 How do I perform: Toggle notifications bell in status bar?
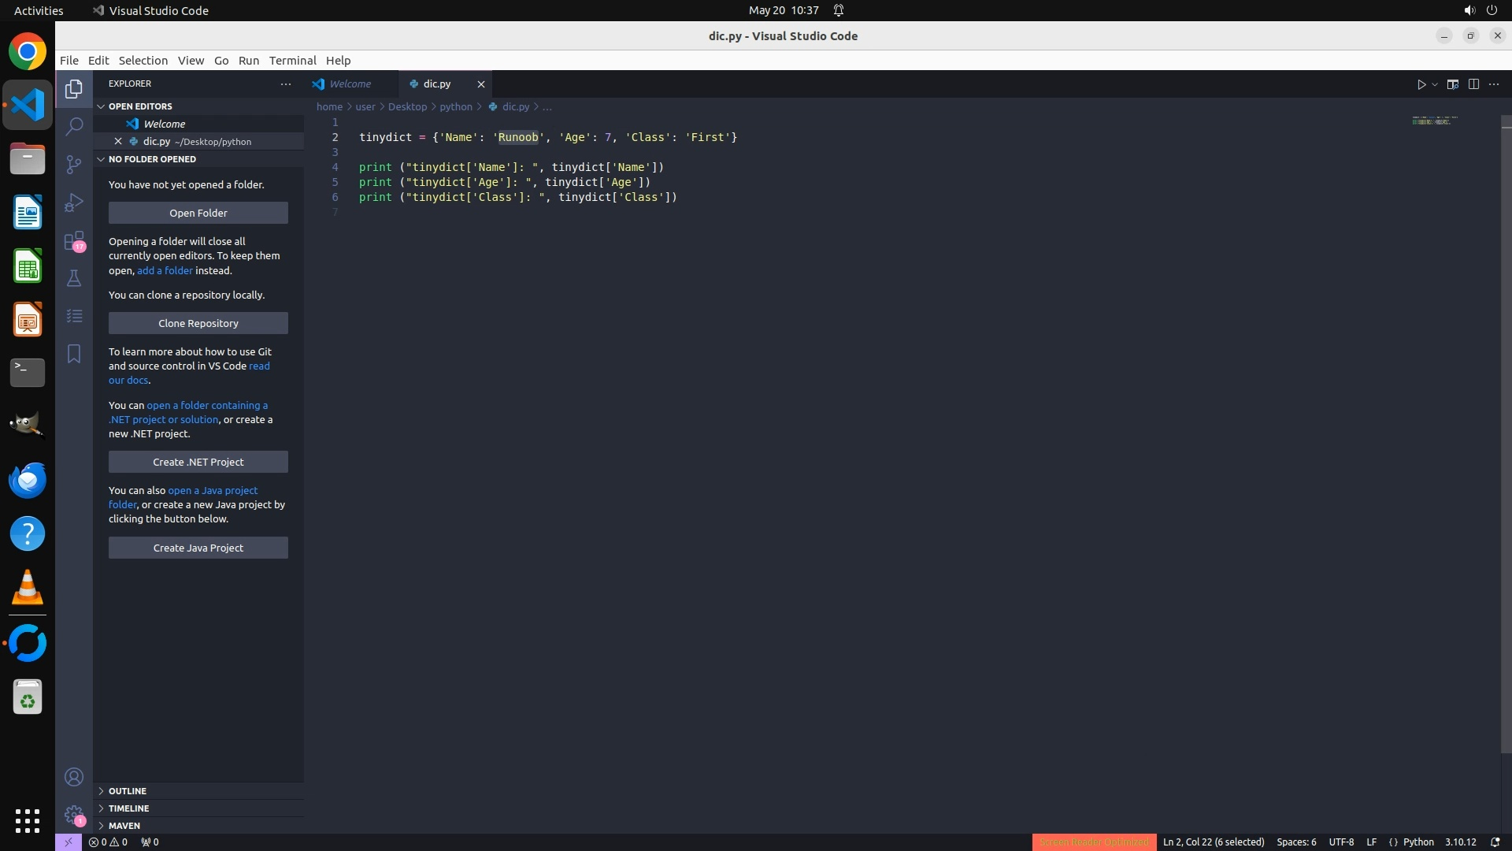coord(1495,842)
